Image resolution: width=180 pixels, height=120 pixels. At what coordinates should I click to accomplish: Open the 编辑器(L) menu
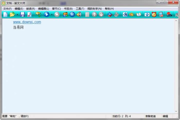pyautogui.click(x=43, y=9)
